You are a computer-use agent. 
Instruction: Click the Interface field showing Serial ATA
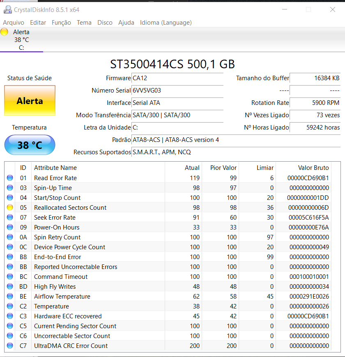point(177,103)
